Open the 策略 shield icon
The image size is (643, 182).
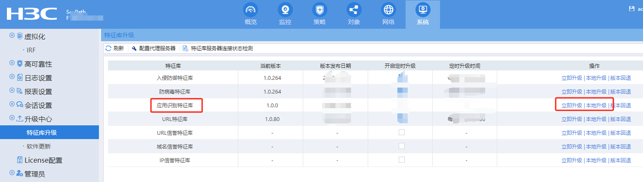[x=319, y=10]
